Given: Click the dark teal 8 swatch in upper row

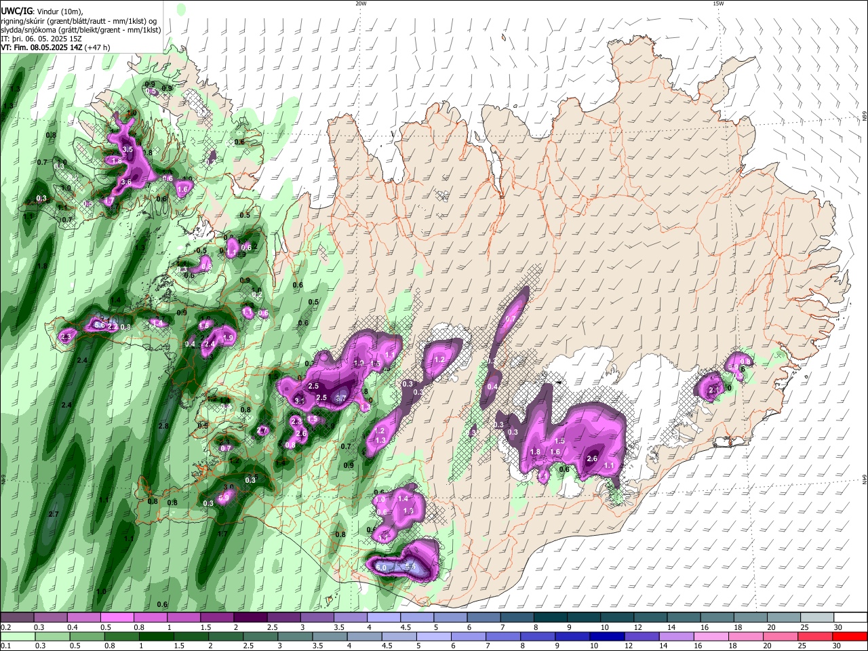Looking at the screenshot, I should click(x=550, y=618).
